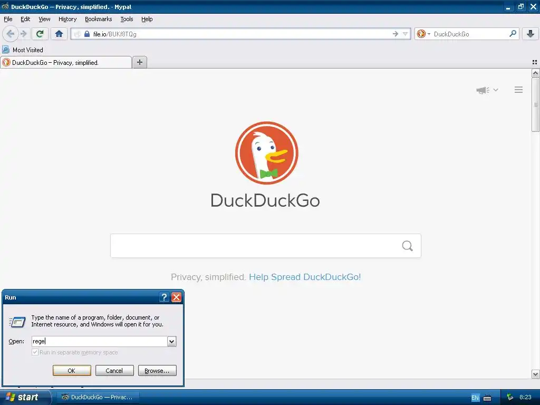Open the Downloads arrow button
540x405 pixels.
coord(531,34)
